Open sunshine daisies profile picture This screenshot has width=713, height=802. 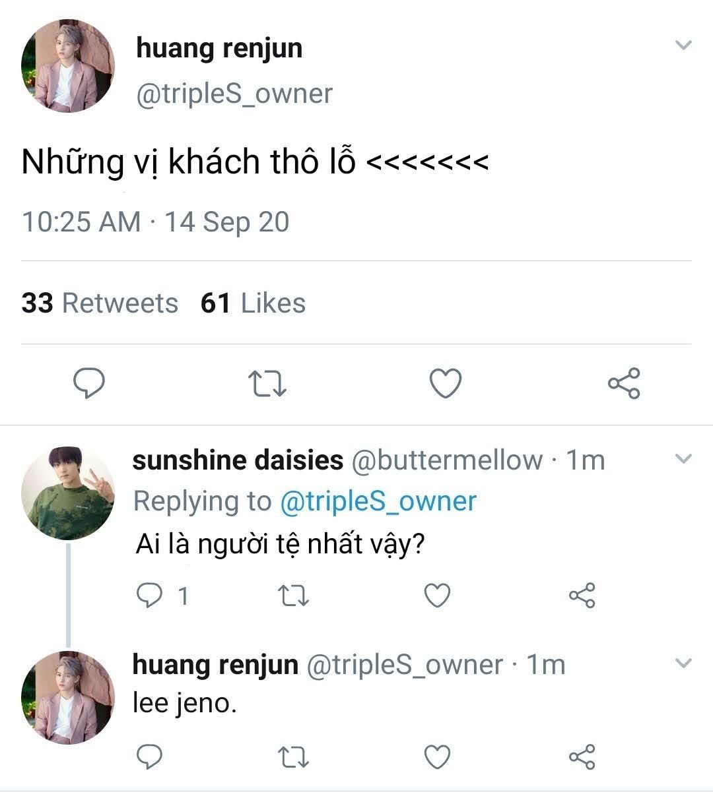click(x=68, y=493)
